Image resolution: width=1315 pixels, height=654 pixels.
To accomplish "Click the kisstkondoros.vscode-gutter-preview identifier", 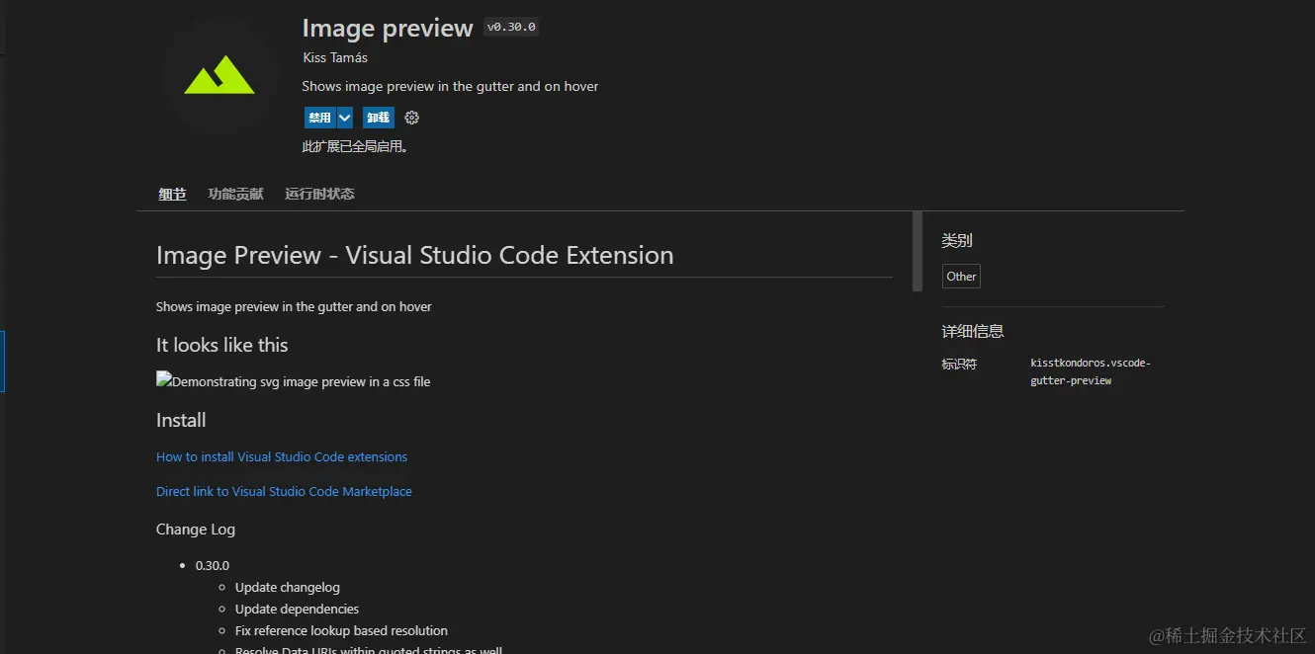I will pyautogui.click(x=1090, y=371).
